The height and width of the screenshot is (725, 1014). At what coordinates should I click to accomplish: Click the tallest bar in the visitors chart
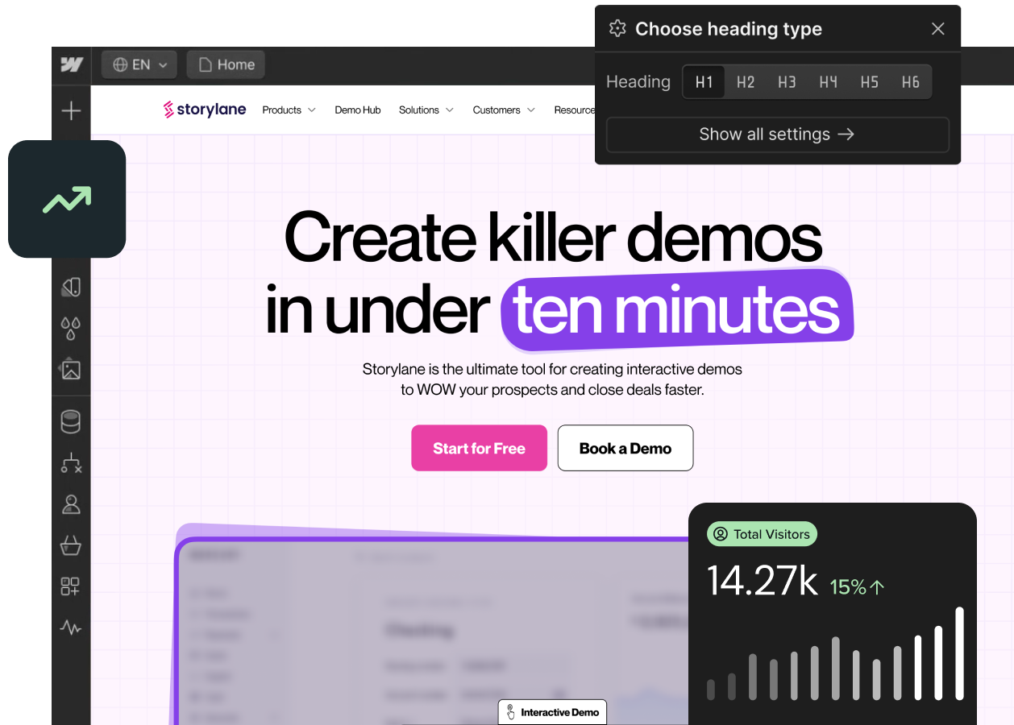[960, 653]
